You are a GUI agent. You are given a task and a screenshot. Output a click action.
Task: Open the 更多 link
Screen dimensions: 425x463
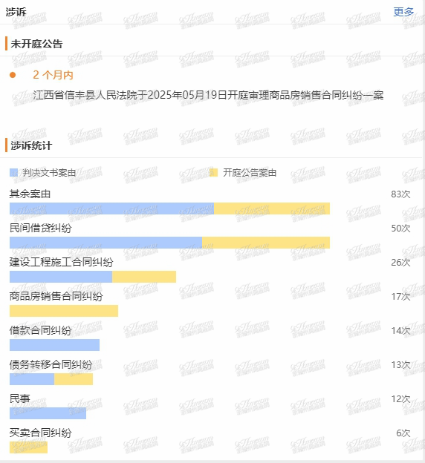point(403,12)
